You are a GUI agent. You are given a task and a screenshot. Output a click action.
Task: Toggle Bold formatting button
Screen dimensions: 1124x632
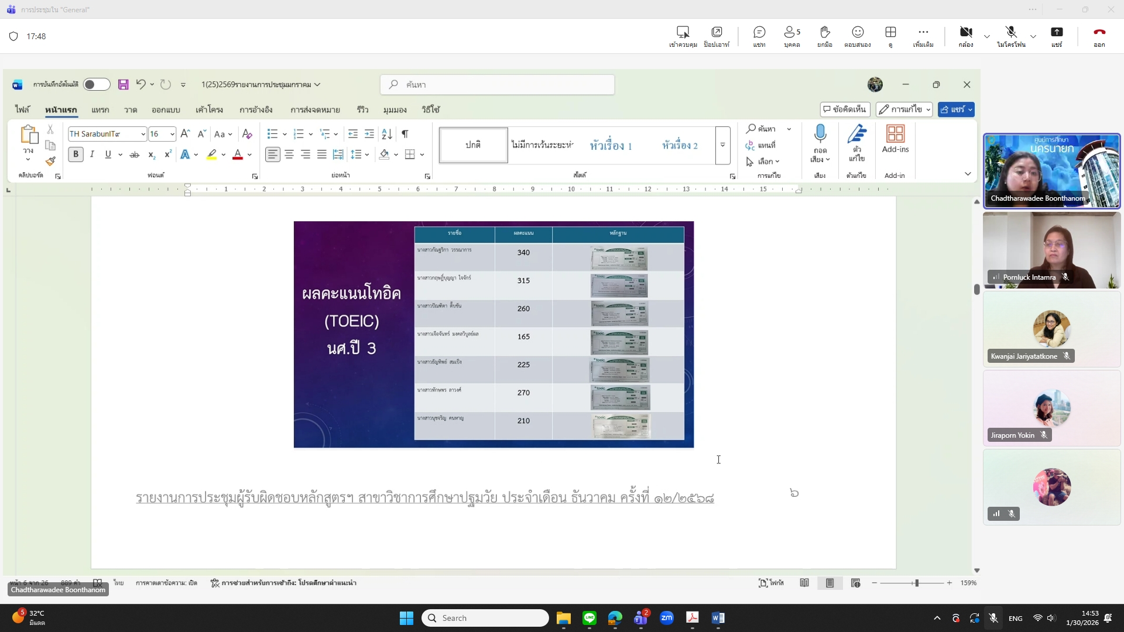(76, 154)
